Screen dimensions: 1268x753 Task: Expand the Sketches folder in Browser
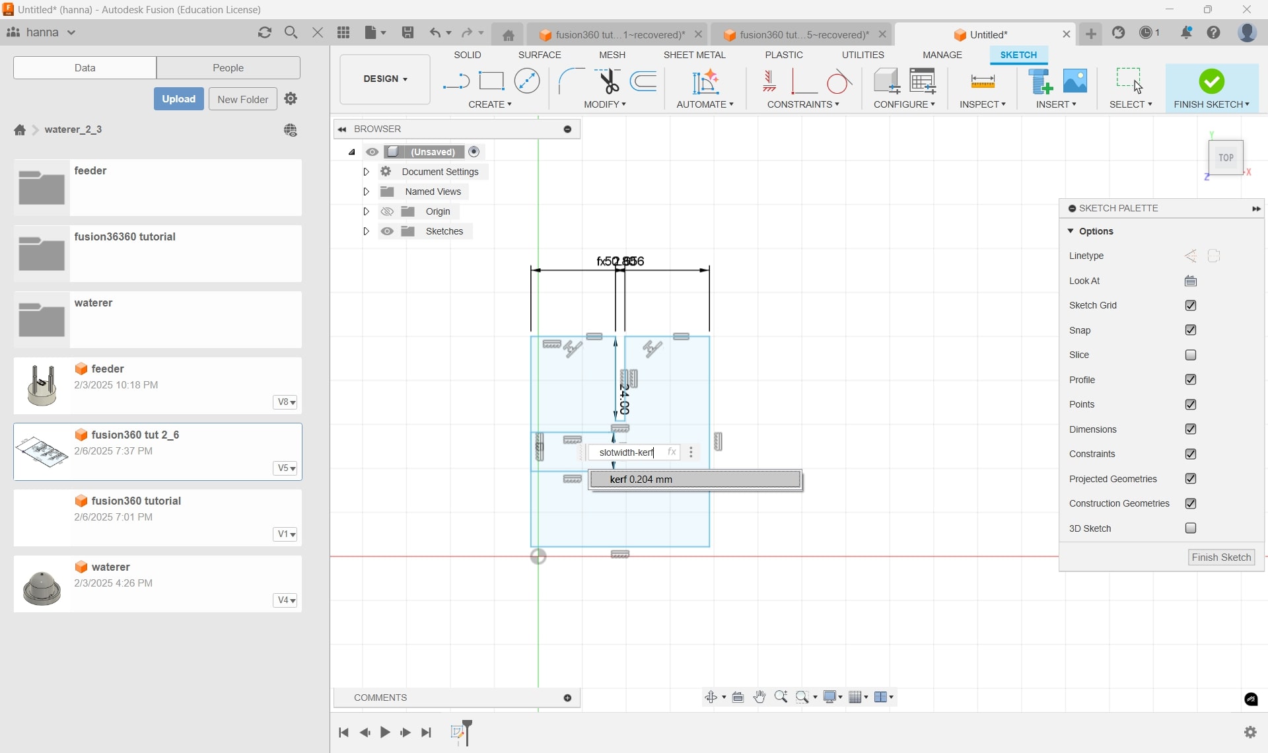click(x=366, y=231)
